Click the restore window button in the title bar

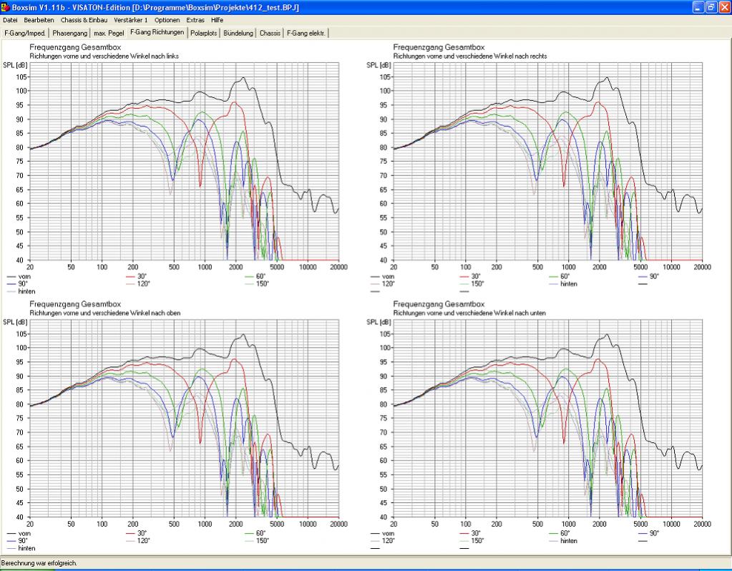coord(711,7)
